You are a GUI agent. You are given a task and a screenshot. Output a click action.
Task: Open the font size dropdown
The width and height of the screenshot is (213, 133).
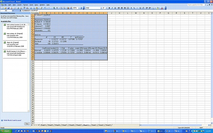106,8
